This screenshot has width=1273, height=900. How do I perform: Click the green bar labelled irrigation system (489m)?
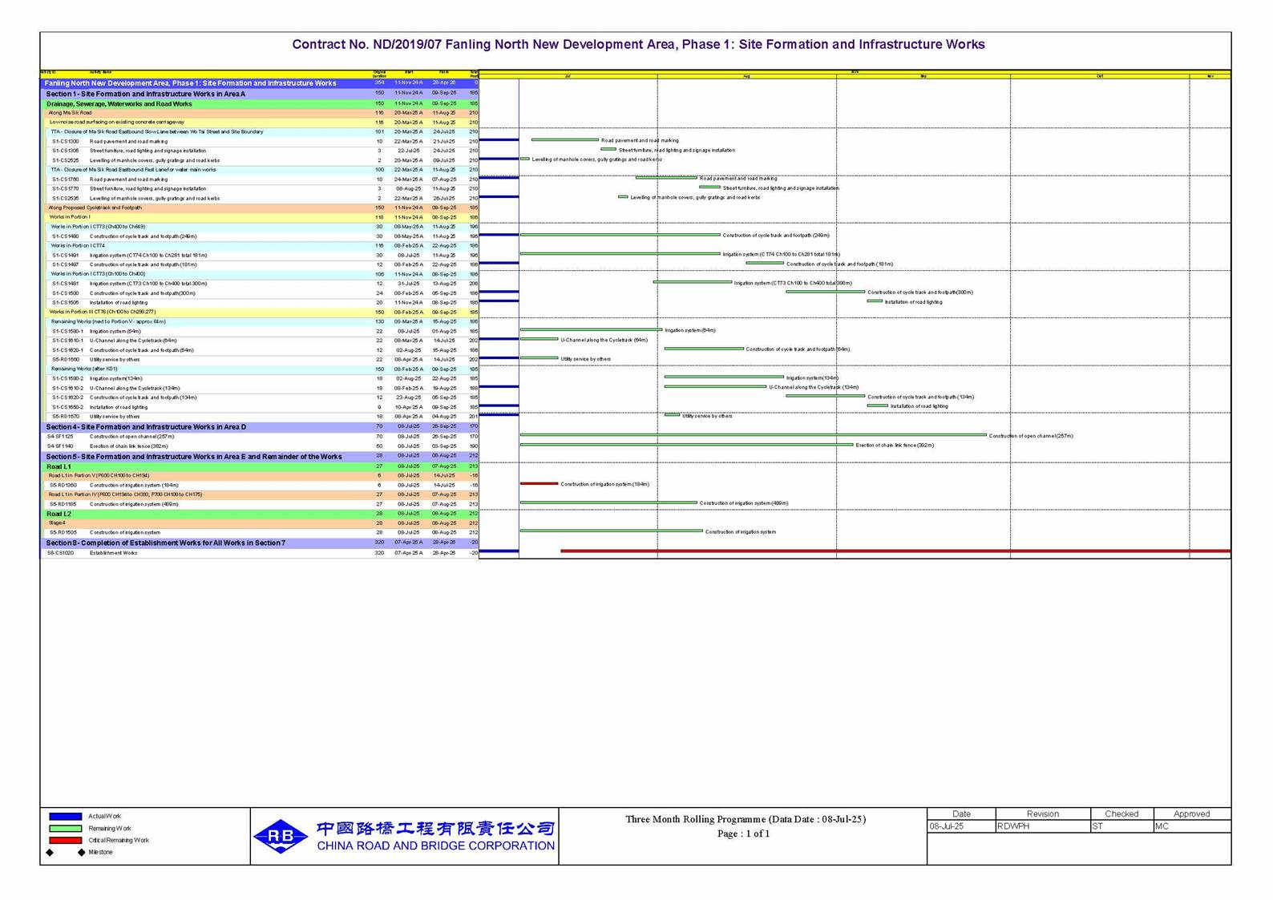[608, 502]
